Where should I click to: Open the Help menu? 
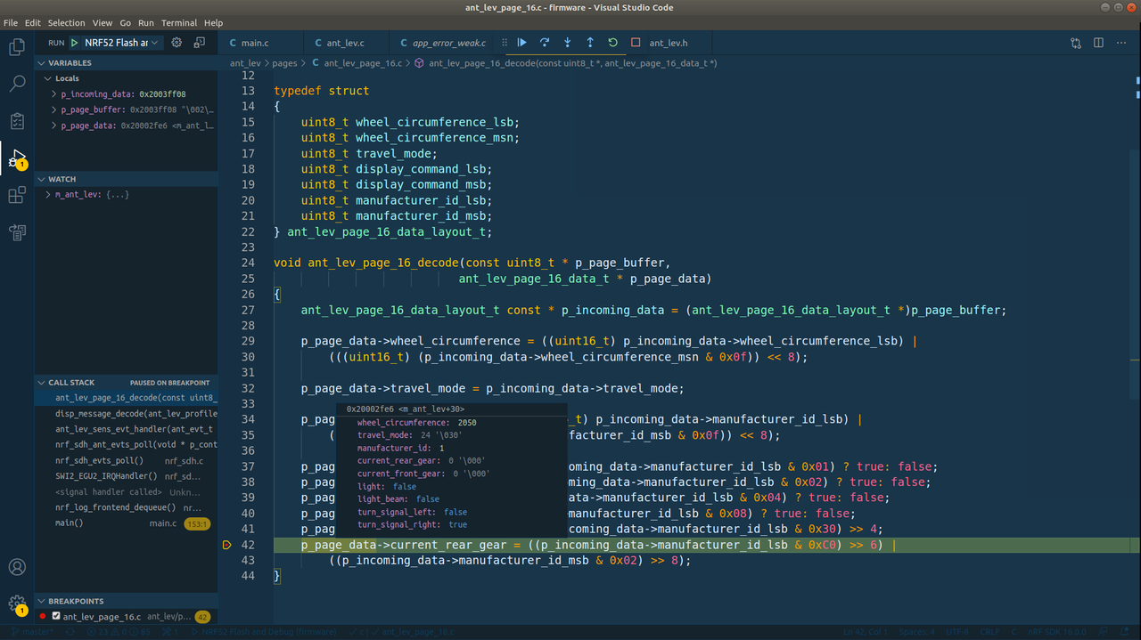(213, 22)
